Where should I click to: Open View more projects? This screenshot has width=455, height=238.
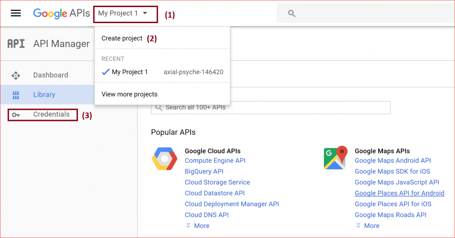129,94
